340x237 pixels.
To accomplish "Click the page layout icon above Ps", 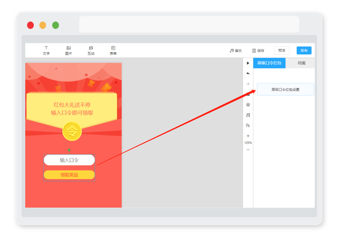I will tap(248, 115).
